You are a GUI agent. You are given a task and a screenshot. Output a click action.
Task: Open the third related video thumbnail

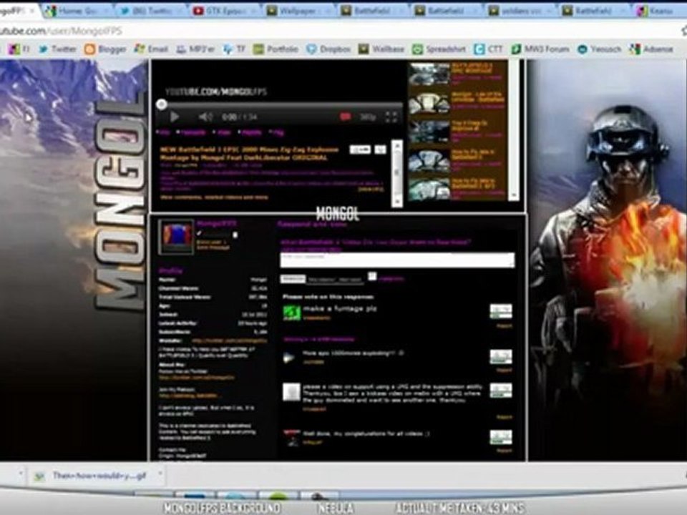tap(429, 132)
